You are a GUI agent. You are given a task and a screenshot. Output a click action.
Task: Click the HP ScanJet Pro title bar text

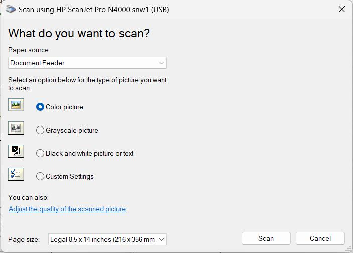pyautogui.click(x=93, y=9)
